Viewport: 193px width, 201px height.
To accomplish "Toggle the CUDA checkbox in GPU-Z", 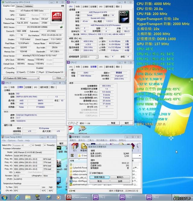I will click(x=28, y=72).
